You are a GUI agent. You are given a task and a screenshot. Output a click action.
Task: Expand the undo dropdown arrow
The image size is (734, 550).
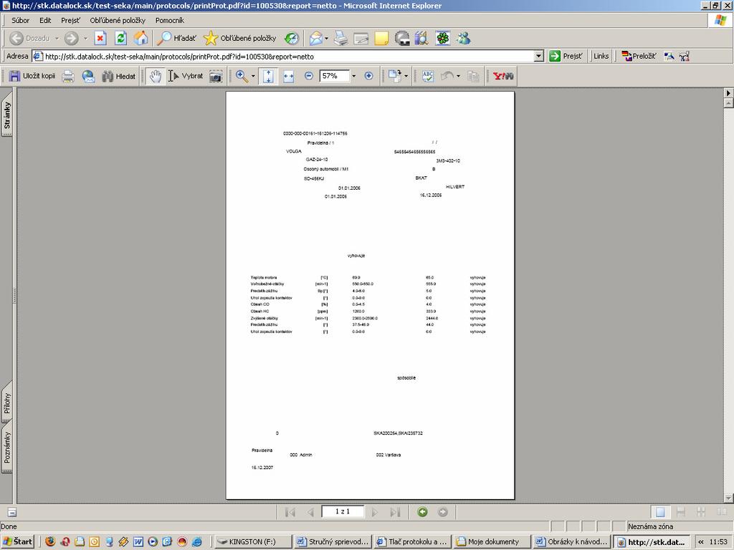tap(458, 76)
